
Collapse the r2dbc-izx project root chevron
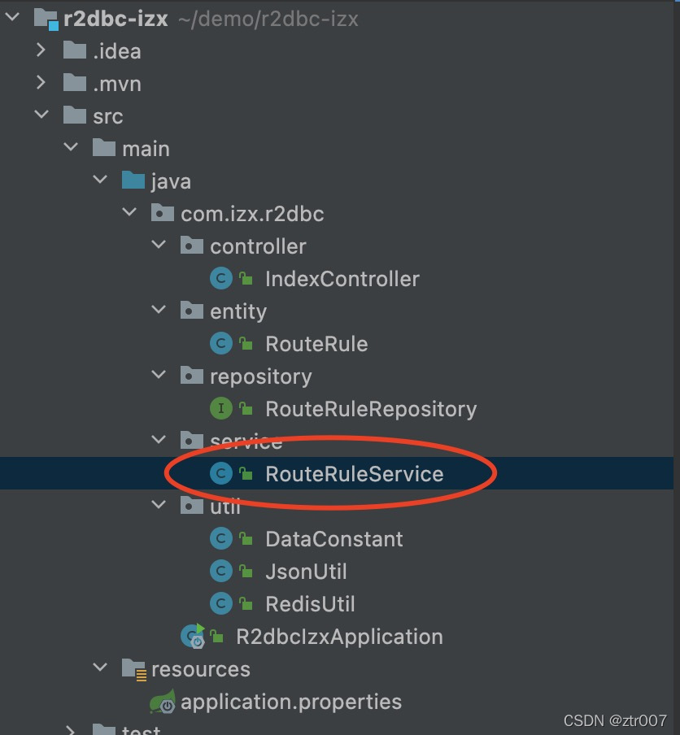click(x=12, y=18)
